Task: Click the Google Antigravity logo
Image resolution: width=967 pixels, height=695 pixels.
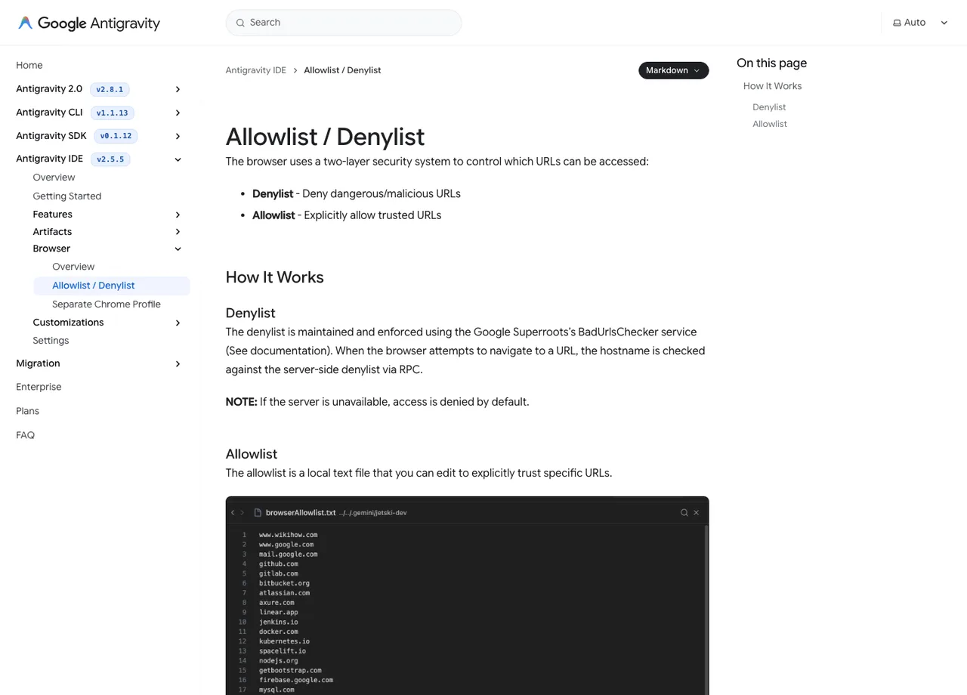Action: 89,23
